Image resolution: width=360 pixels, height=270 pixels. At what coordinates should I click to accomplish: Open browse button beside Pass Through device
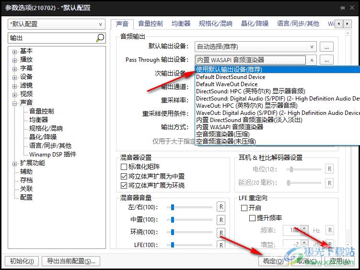(326, 60)
